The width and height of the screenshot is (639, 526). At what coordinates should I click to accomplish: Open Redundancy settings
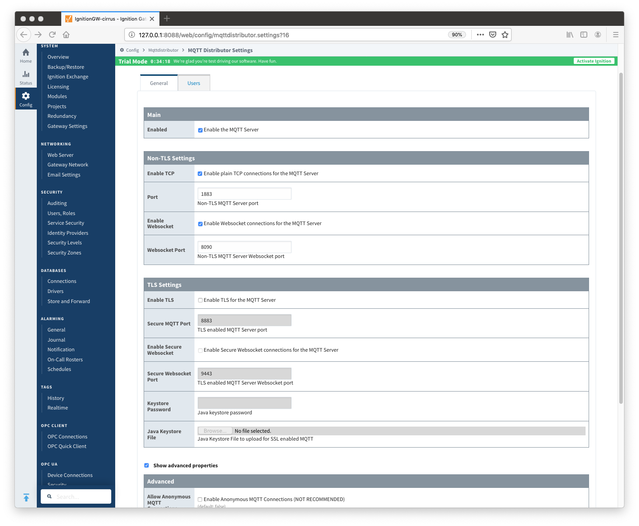pyautogui.click(x=62, y=116)
